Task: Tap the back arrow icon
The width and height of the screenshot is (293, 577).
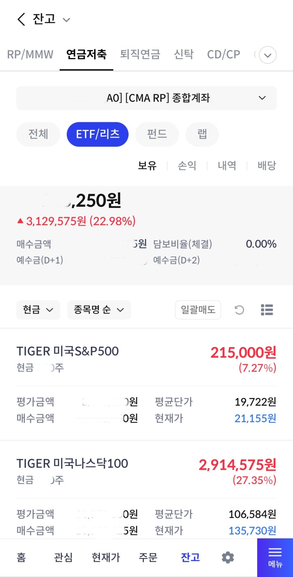Action: tap(21, 19)
